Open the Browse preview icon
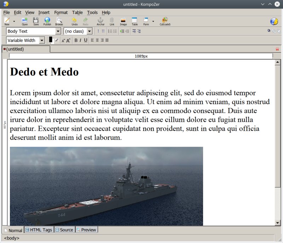 [59, 22]
